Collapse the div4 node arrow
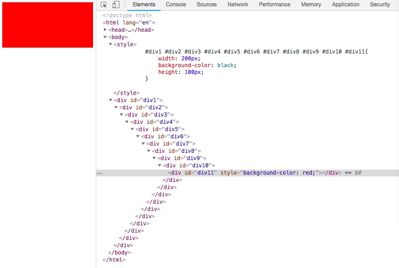This screenshot has height=268, width=399. (x=127, y=122)
